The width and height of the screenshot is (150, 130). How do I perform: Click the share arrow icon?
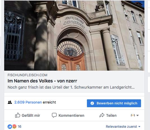tap(102, 115)
